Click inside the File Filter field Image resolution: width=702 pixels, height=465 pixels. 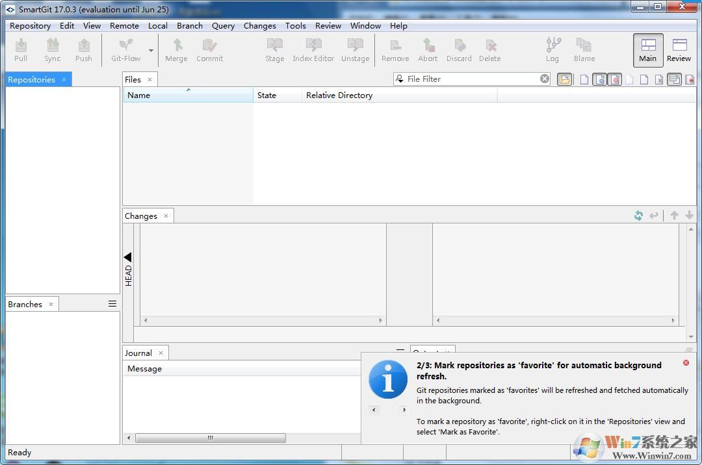(468, 78)
